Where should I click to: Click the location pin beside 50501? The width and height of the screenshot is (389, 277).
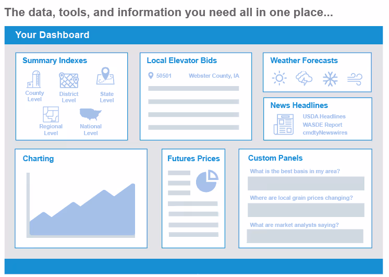coord(151,76)
